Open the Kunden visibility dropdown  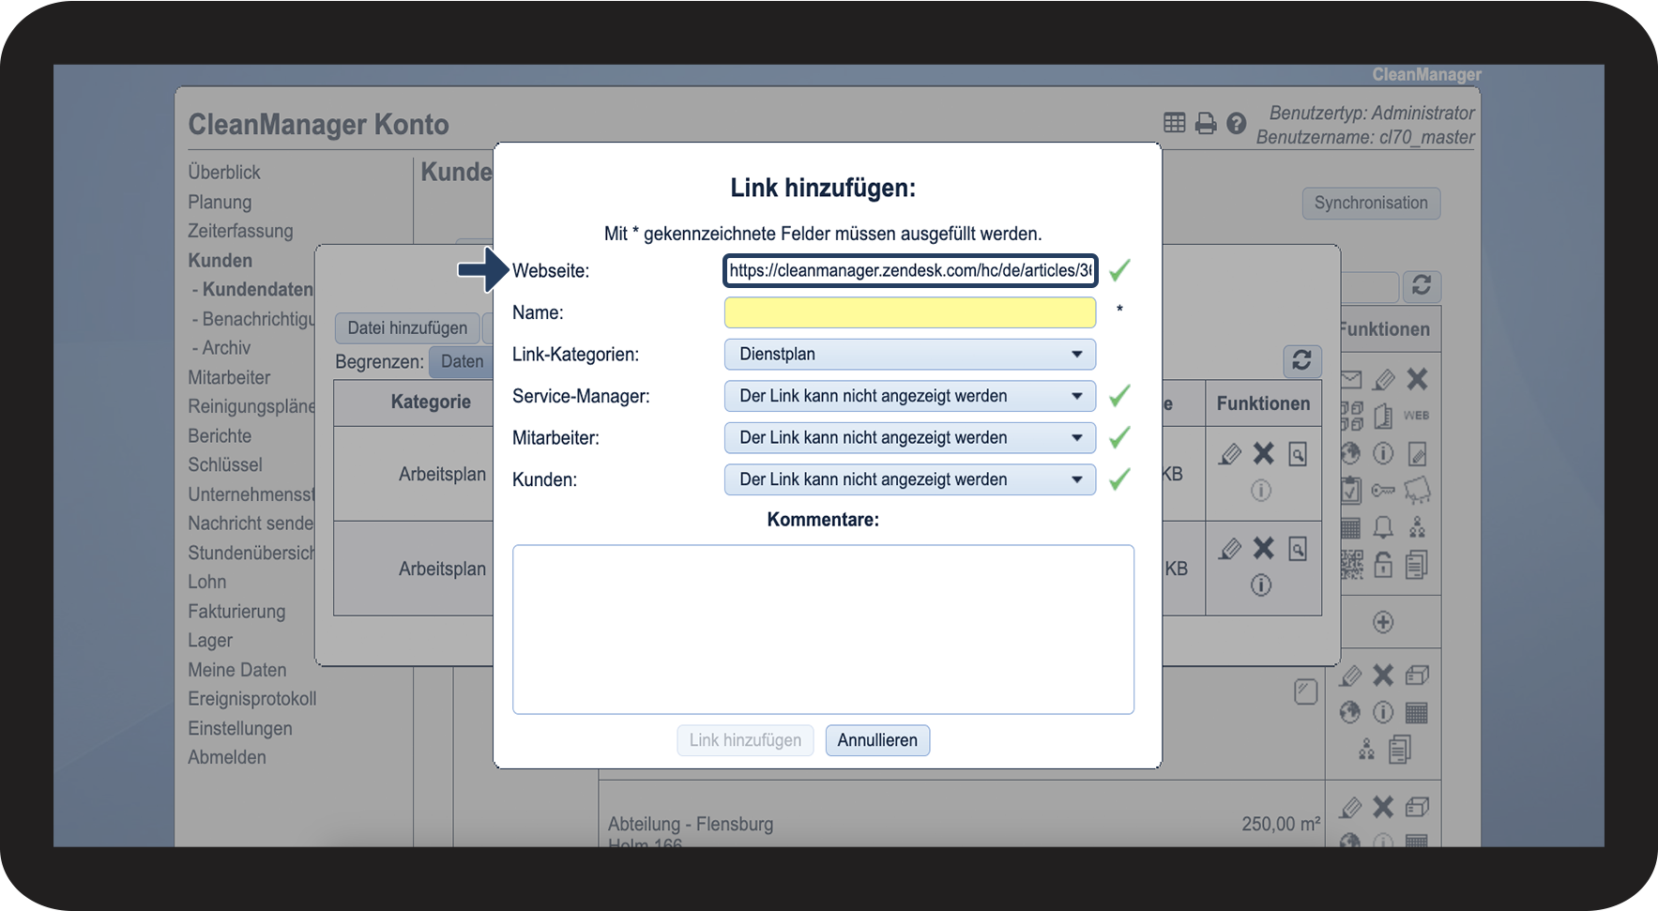coord(909,479)
